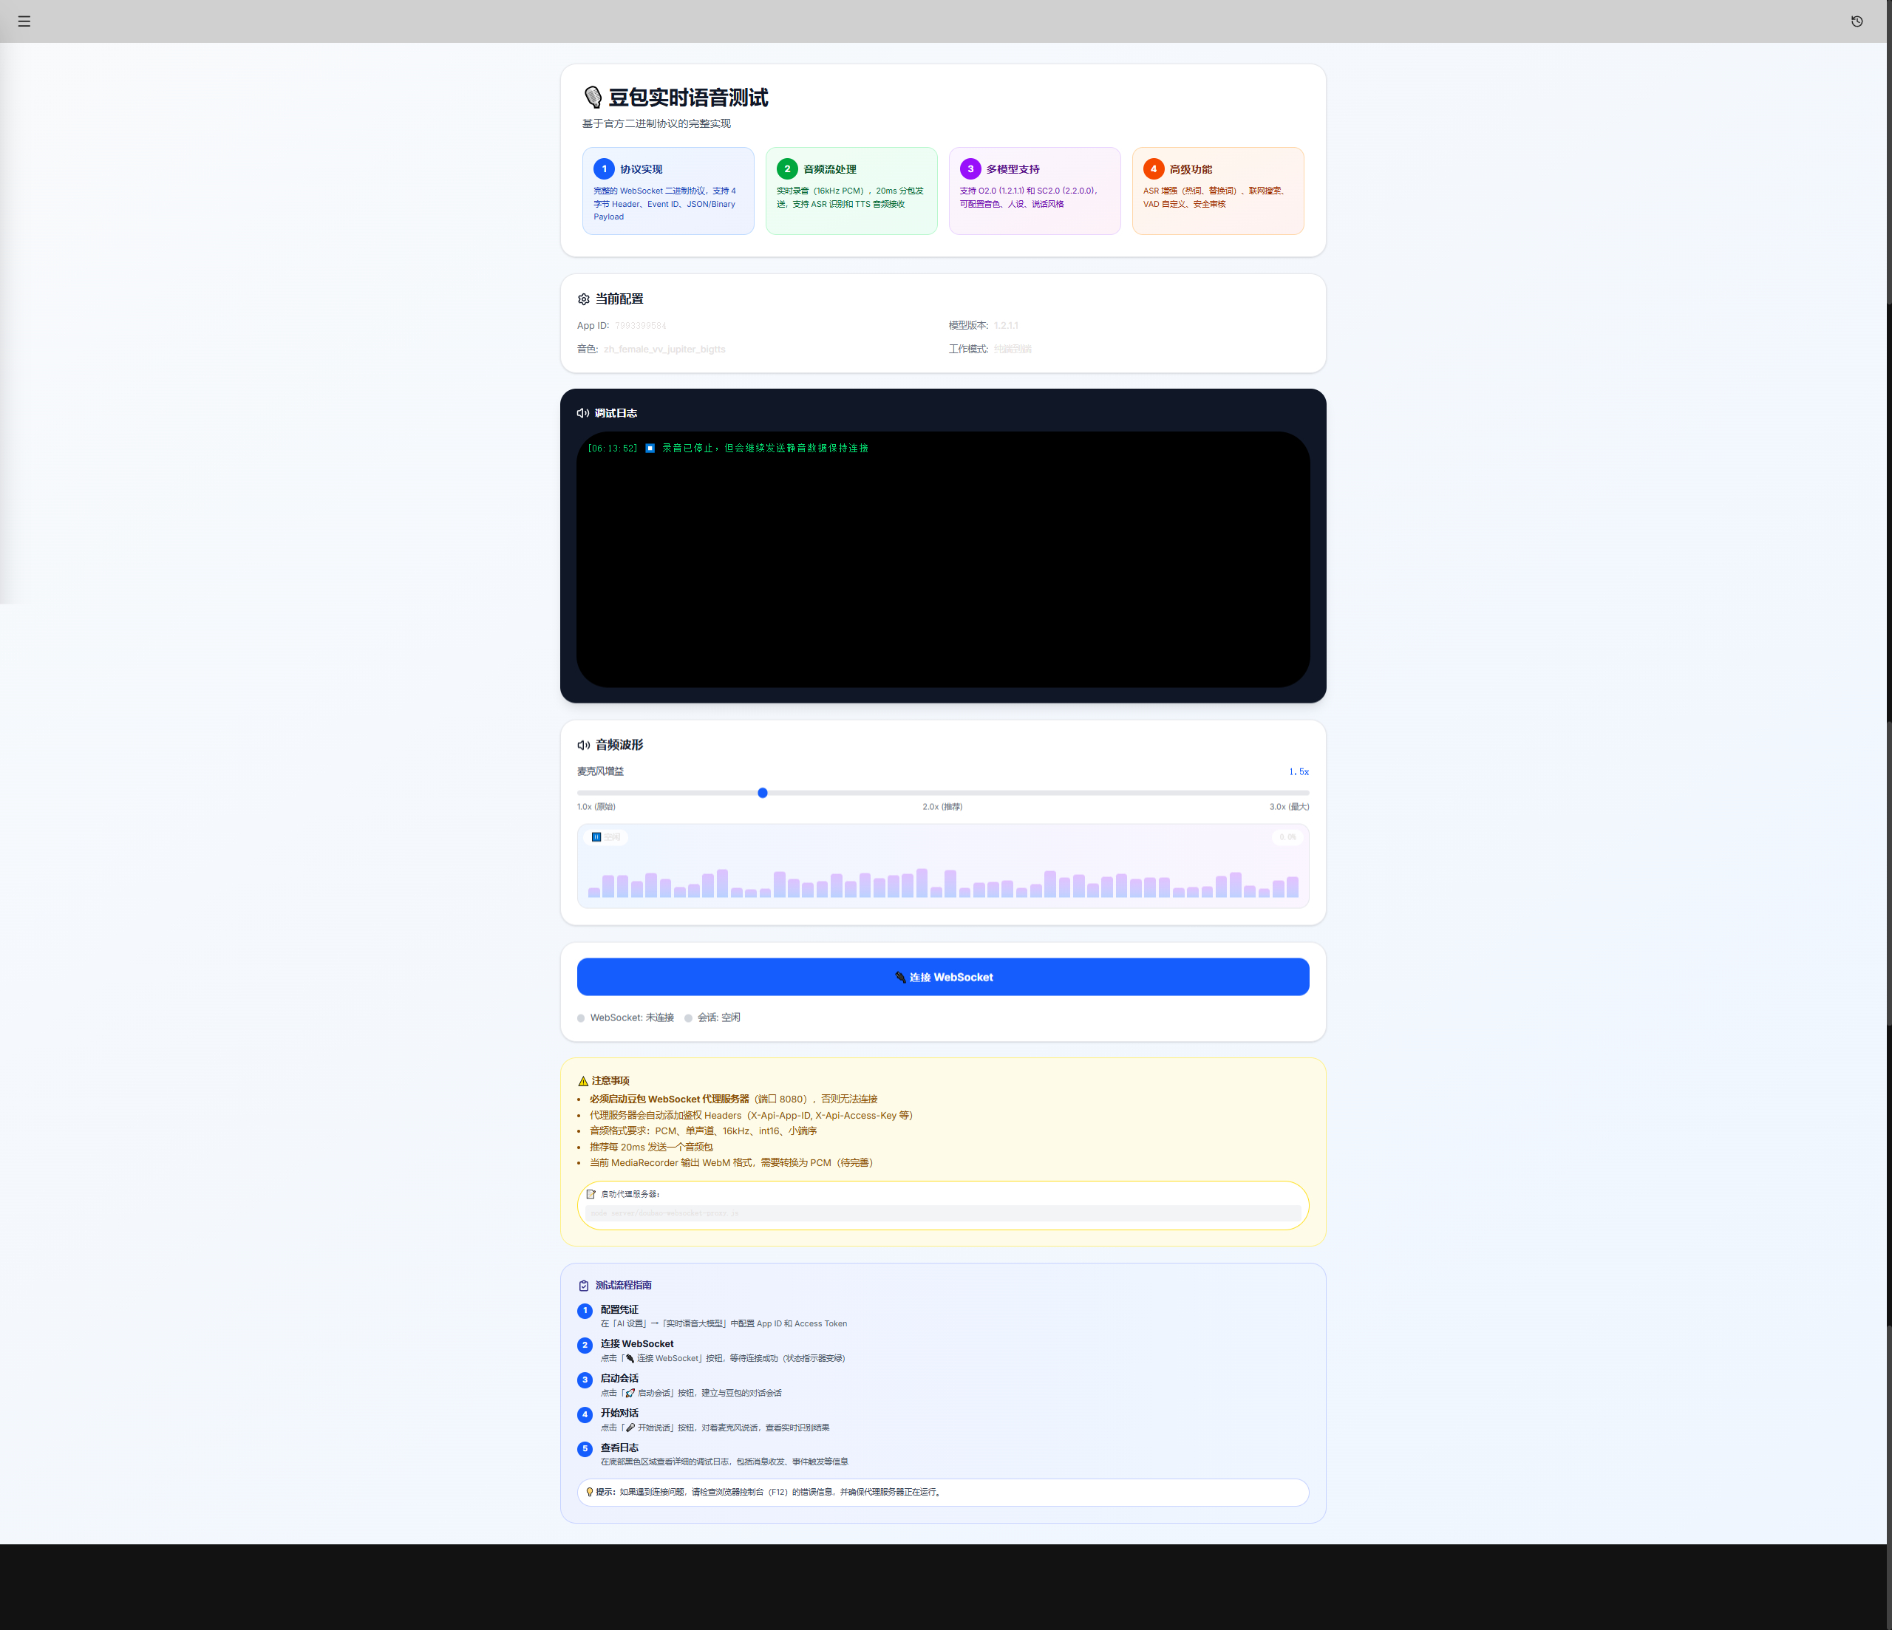Viewport: 1892px width, 1630px height.
Task: Click the step 1 circle for 配置凭证
Action: point(585,1312)
